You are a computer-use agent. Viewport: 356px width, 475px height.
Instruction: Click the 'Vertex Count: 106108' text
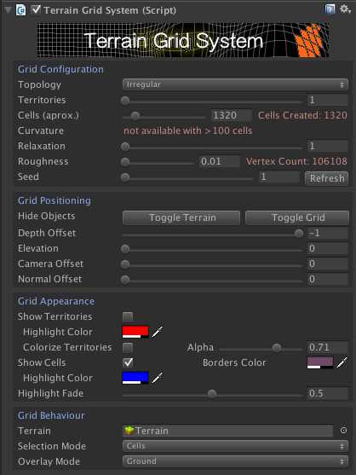tap(296, 161)
